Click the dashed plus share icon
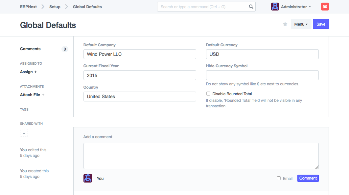 coord(24,133)
